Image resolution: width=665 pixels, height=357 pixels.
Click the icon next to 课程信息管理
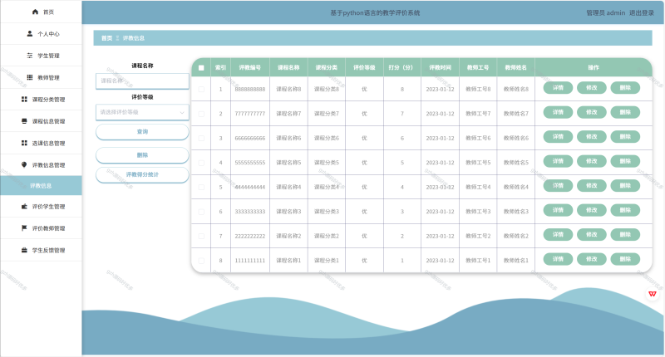(24, 121)
